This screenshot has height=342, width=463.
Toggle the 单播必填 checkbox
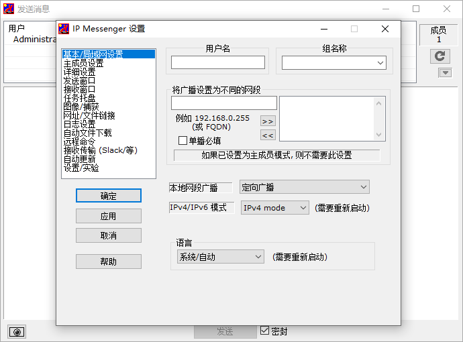(x=183, y=140)
